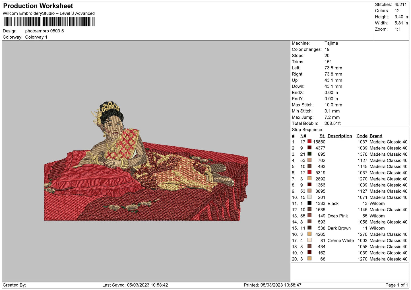Click the Color changes value '19'
This screenshot has height=290, width=411.
[327, 49]
